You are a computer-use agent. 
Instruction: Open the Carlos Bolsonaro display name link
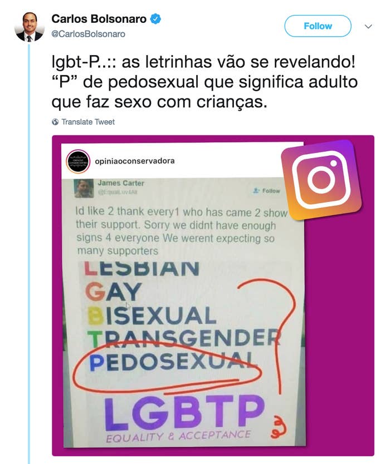(x=99, y=19)
